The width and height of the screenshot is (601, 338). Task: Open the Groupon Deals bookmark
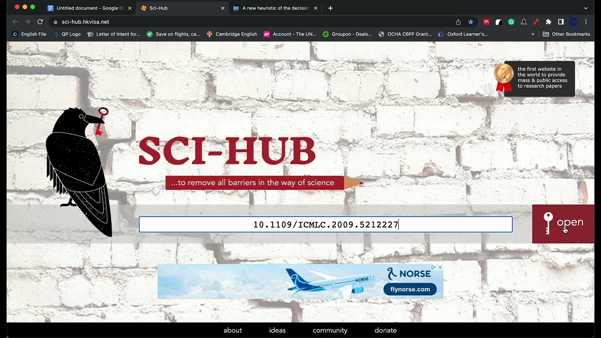347,34
